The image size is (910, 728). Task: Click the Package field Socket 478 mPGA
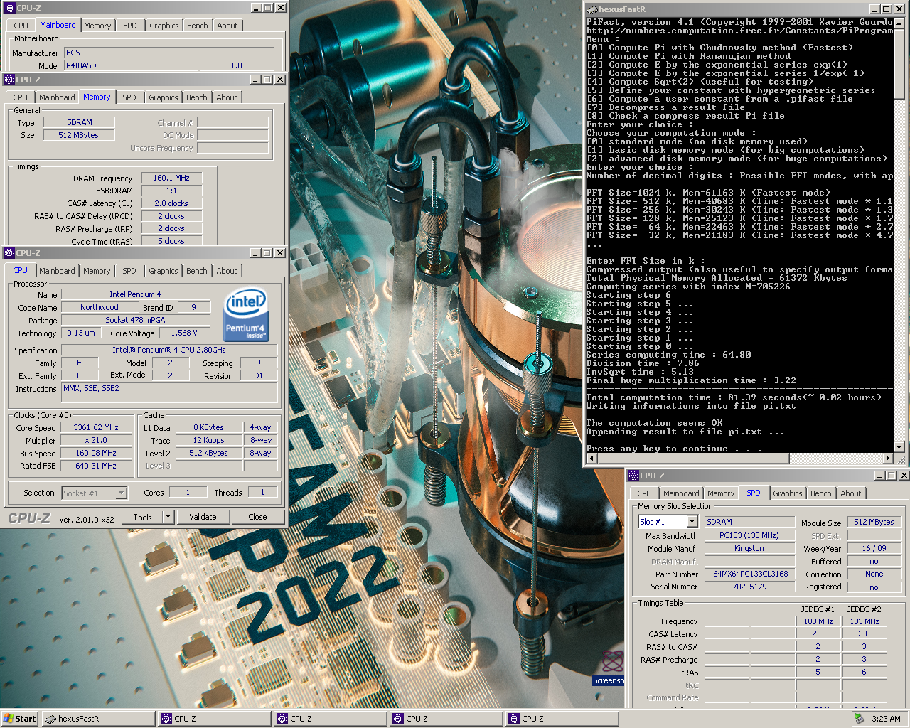pyautogui.click(x=136, y=321)
